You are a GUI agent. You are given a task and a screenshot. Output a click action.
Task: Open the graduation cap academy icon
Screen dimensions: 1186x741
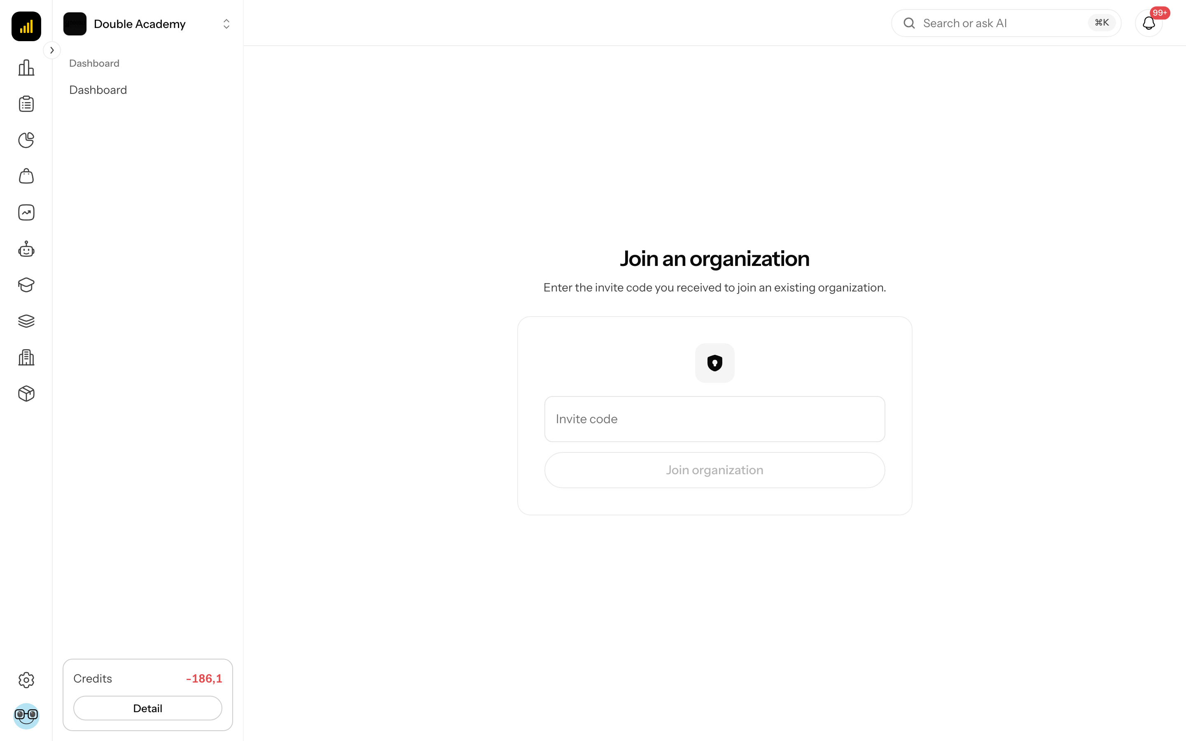pyautogui.click(x=26, y=285)
